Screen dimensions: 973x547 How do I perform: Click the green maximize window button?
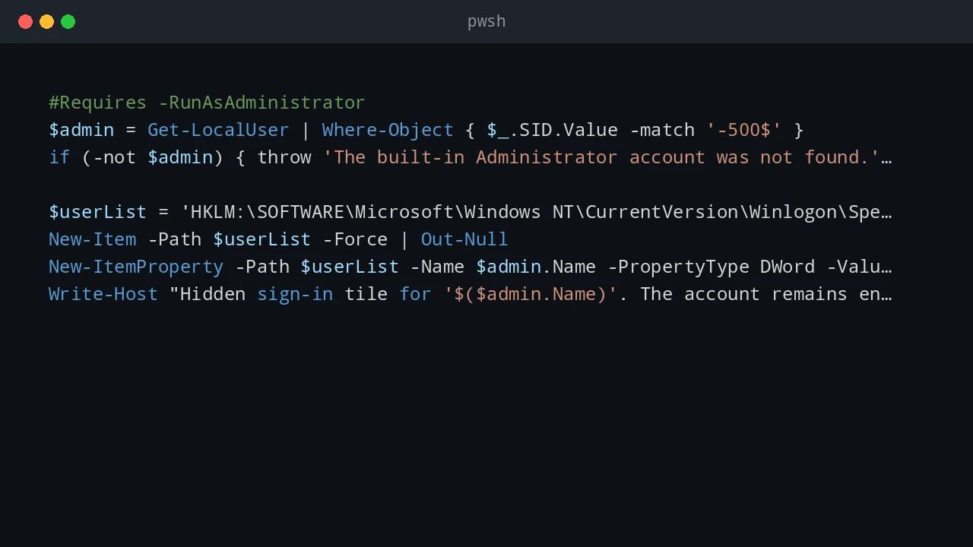point(68,21)
